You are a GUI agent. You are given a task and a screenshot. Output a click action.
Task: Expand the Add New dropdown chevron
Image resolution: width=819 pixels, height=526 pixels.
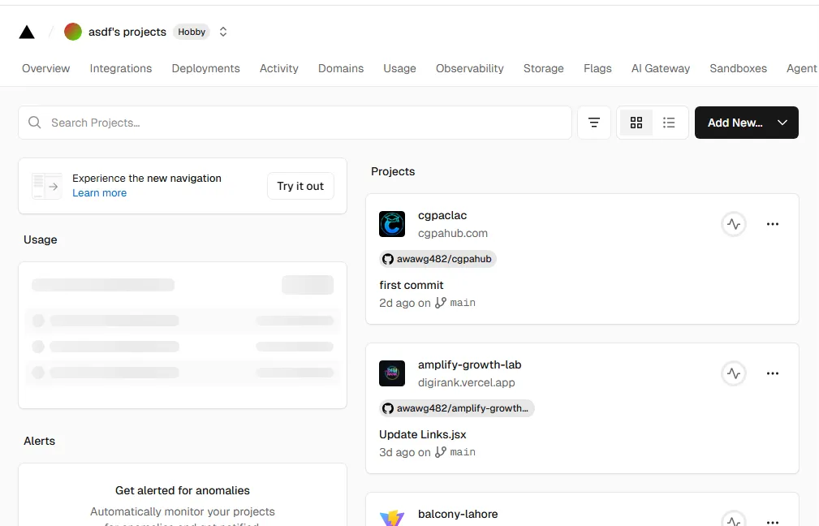coord(782,123)
